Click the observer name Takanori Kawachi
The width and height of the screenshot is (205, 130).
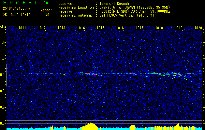point(115,4)
